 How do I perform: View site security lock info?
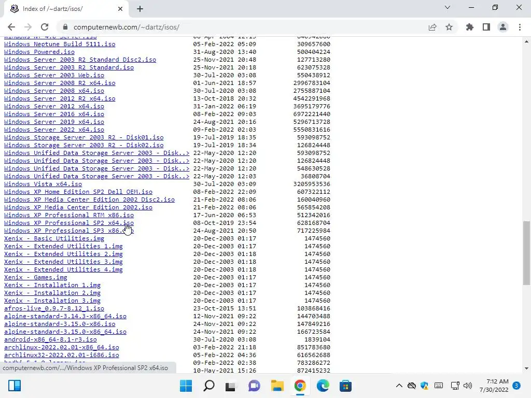click(x=65, y=27)
